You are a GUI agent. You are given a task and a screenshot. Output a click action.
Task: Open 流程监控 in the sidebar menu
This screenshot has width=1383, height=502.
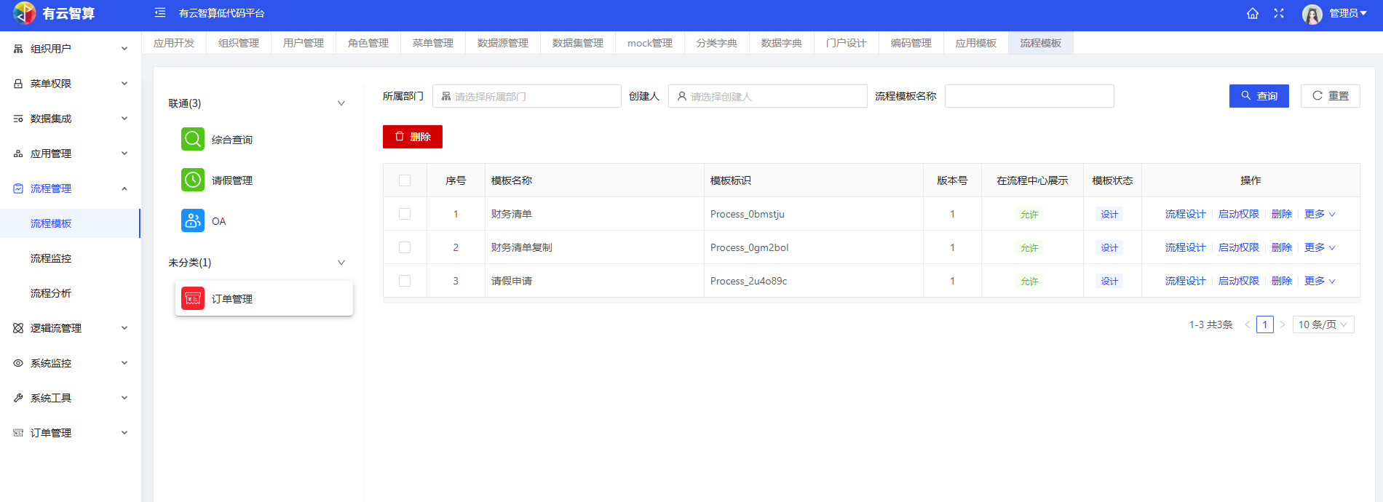[51, 258]
